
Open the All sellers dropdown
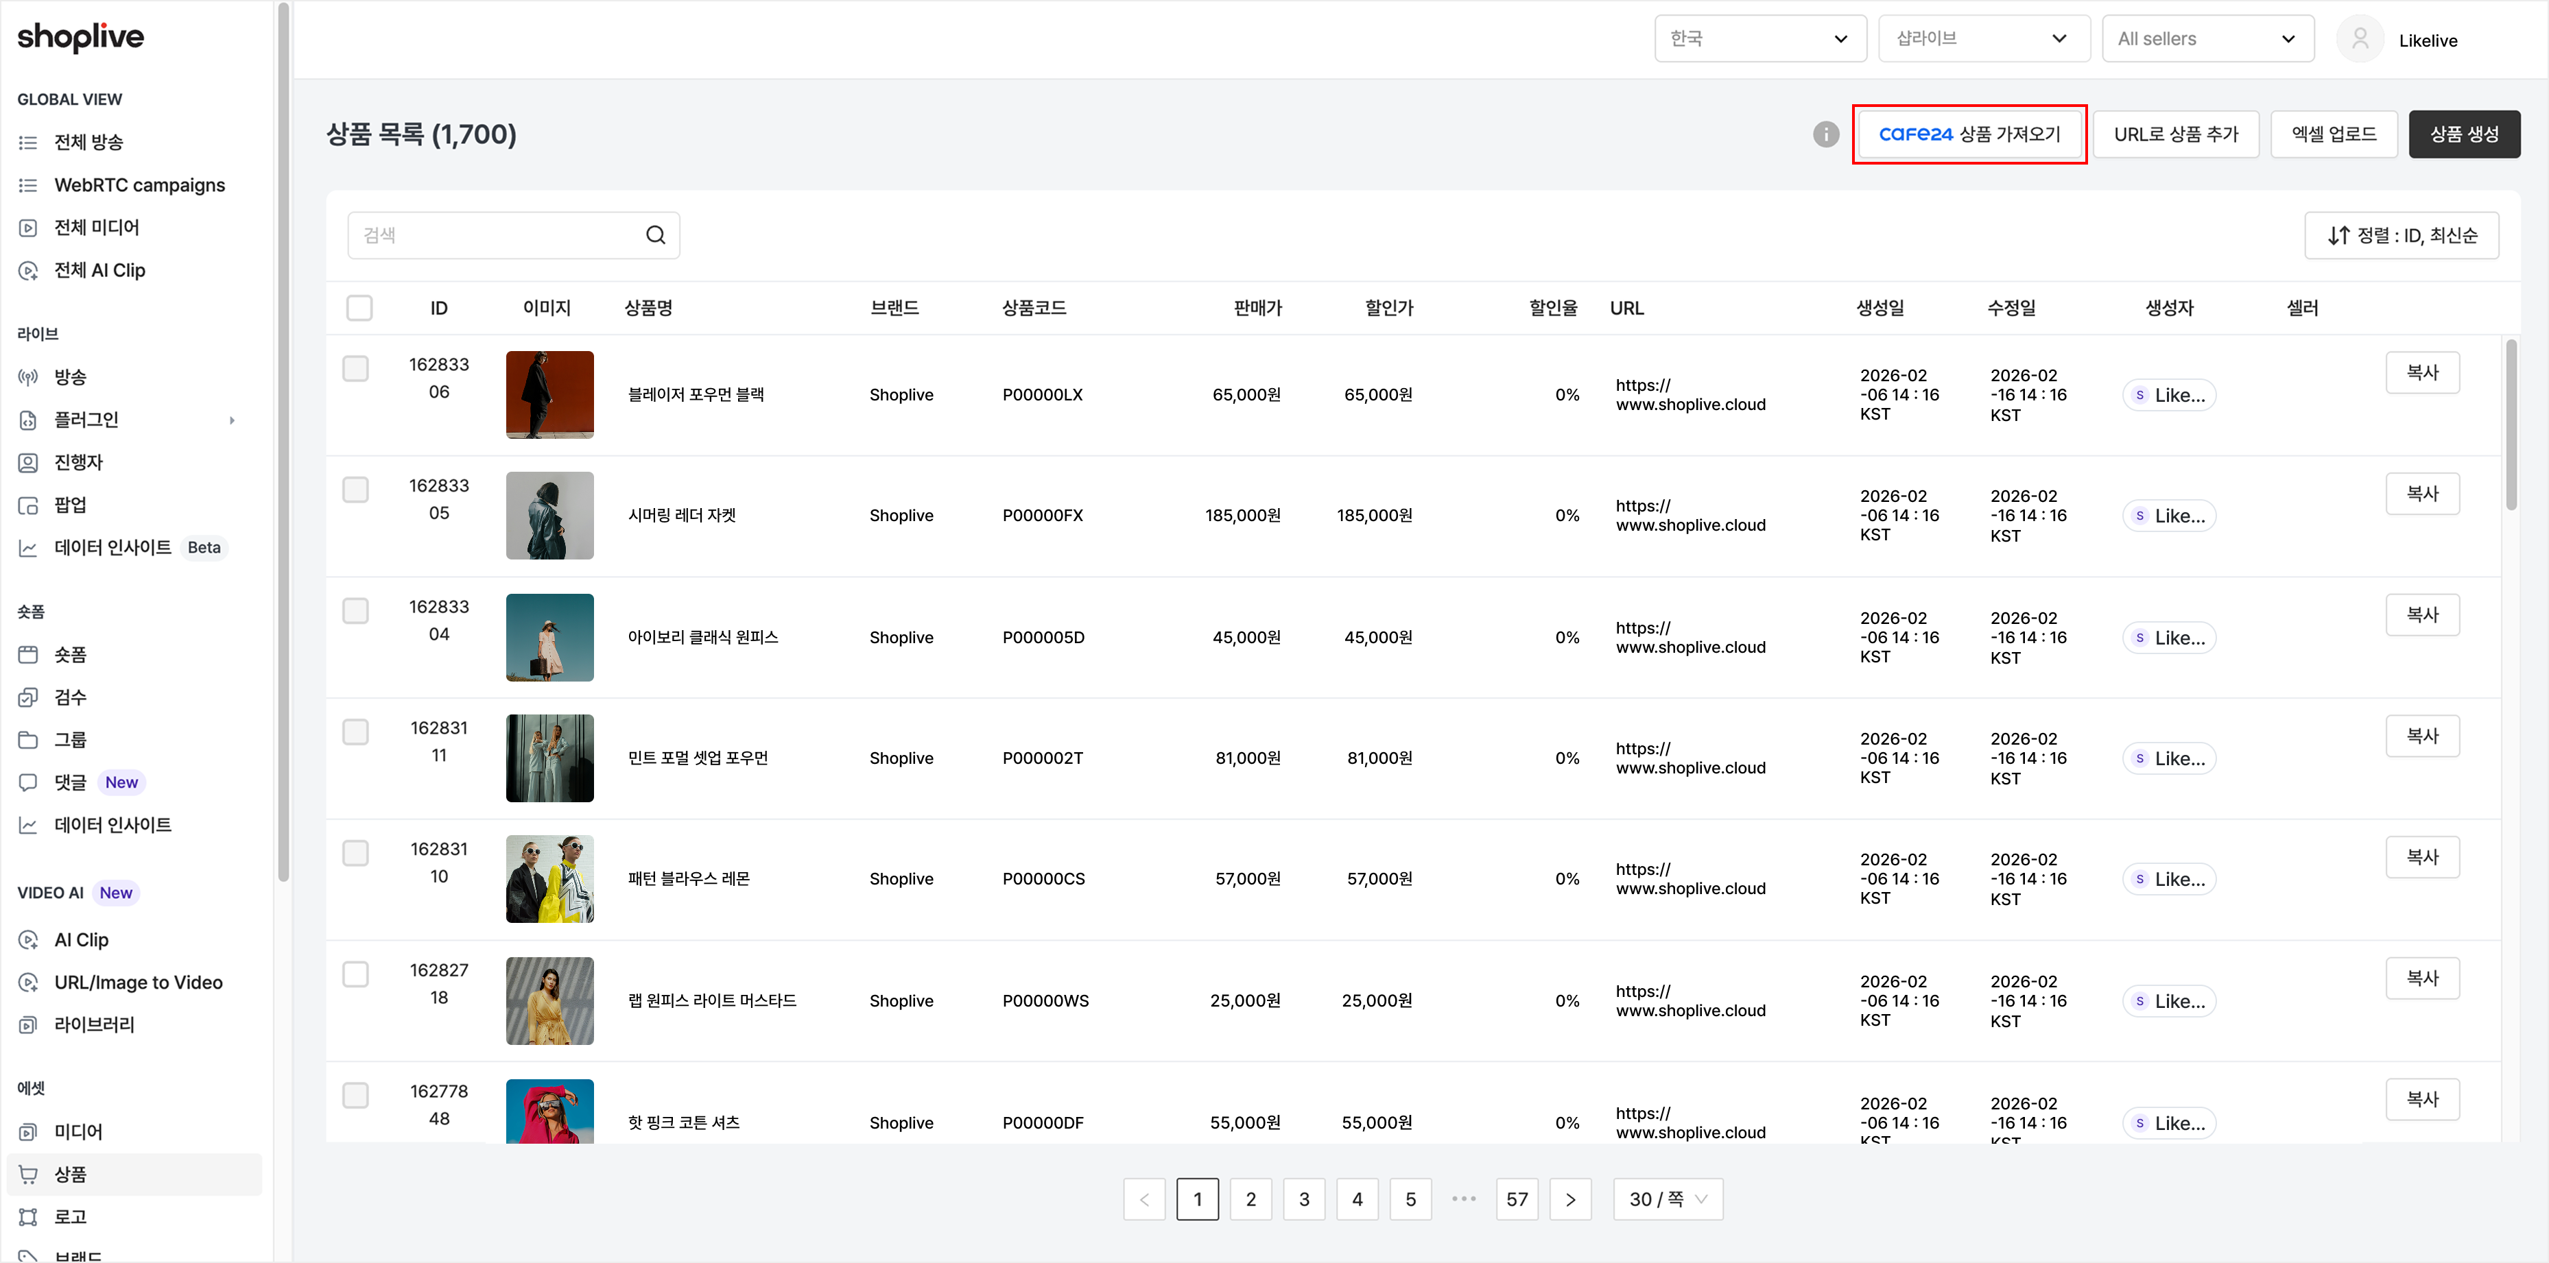[x=2207, y=38]
